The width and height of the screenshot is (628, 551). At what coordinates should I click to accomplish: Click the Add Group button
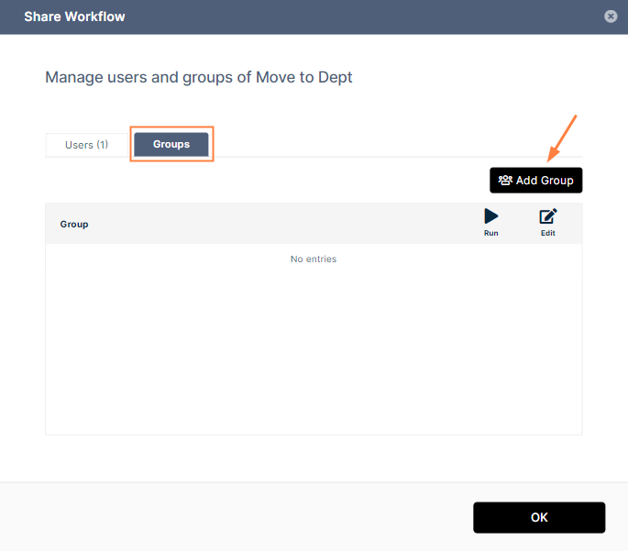(535, 181)
